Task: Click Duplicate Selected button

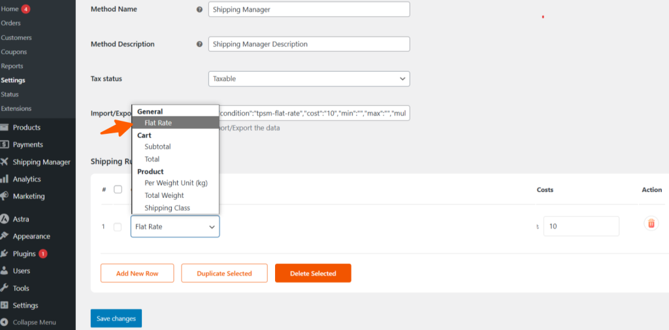Action: tap(224, 273)
